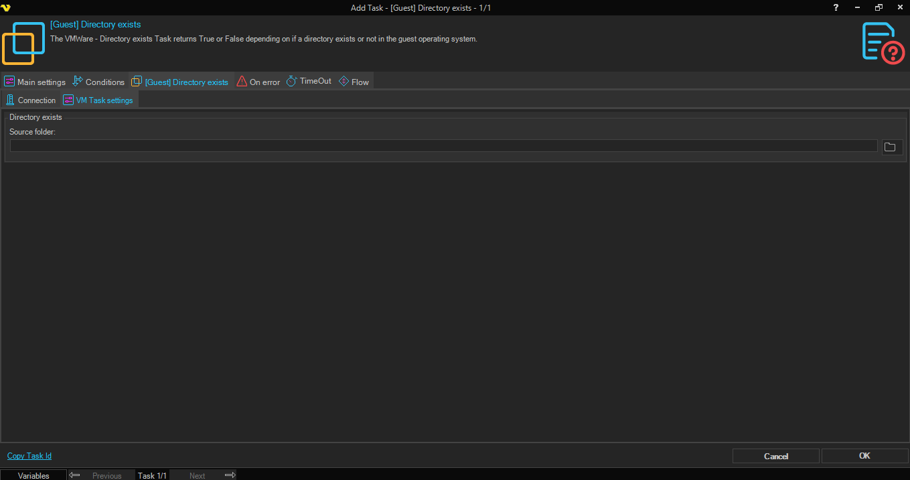Click into the Source folder text field

click(x=443, y=146)
